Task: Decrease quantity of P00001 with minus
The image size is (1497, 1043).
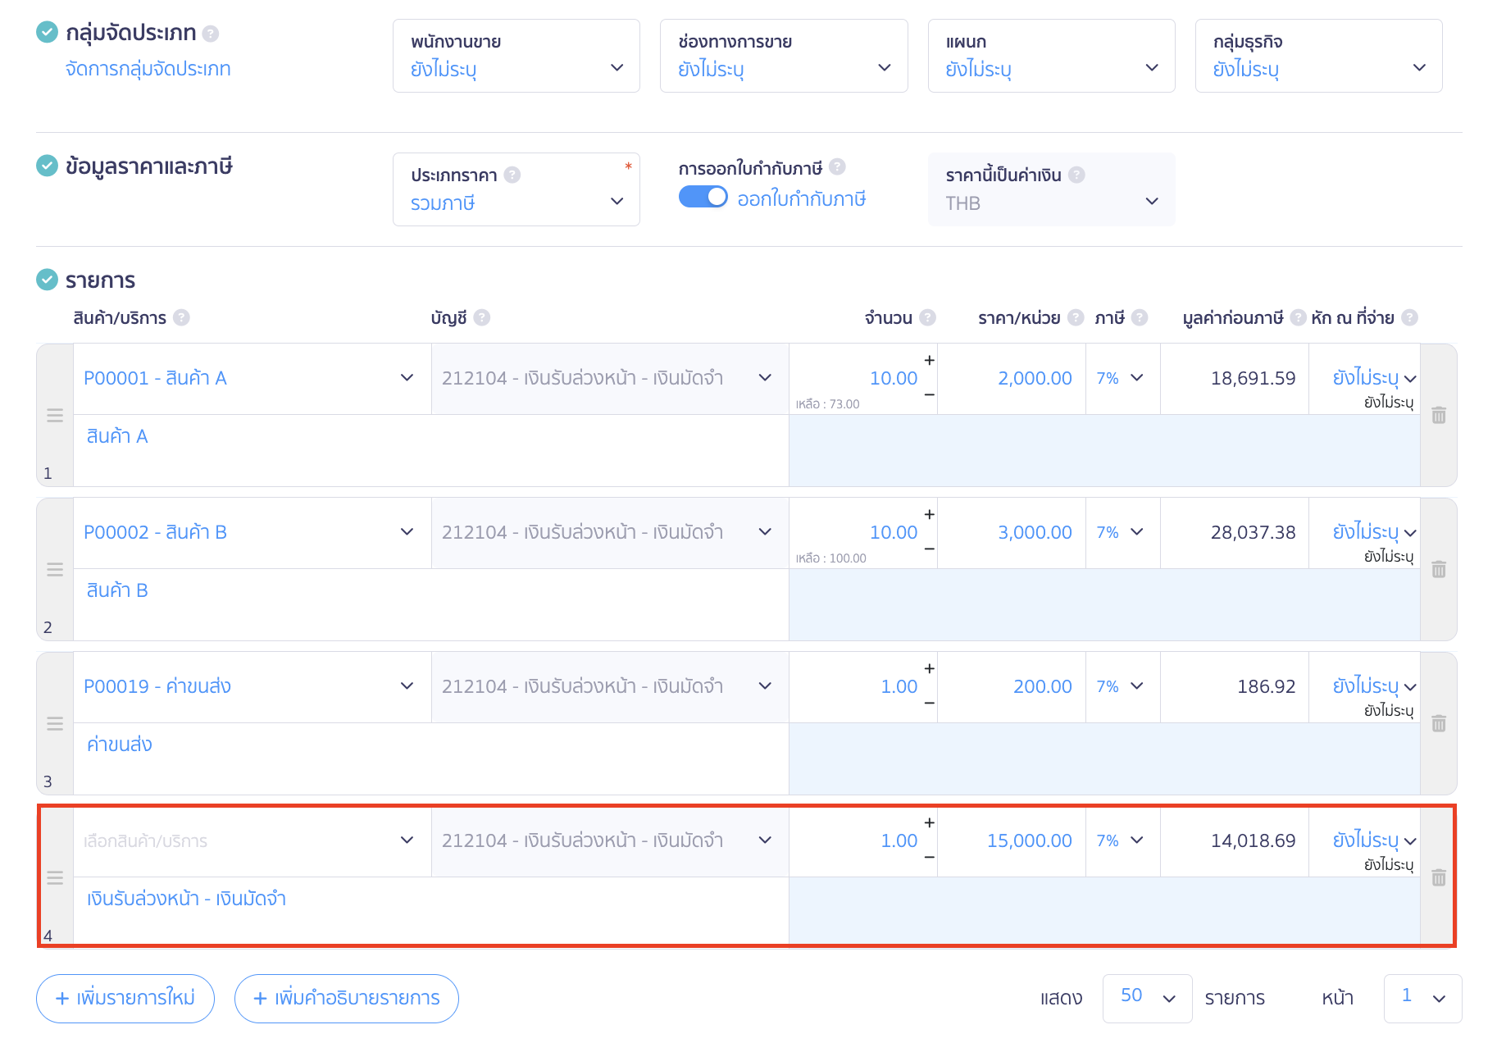Action: (x=929, y=394)
